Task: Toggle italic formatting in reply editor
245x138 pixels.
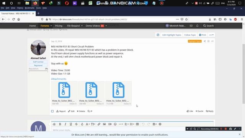Action: tap(65, 124)
